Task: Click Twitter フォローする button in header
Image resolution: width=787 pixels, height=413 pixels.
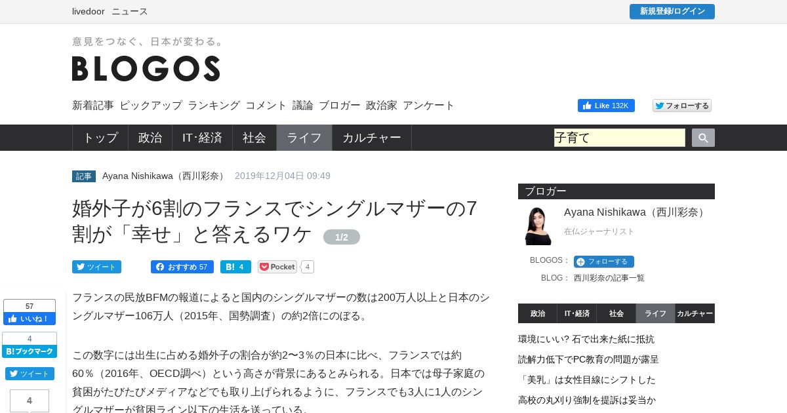Action: (x=682, y=106)
